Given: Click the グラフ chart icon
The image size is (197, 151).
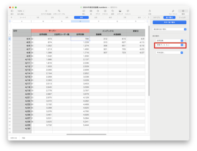Looking at the screenshot, I should 98,11.
